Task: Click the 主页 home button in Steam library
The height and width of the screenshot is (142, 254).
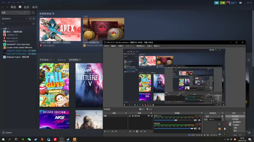Action: 16,13
